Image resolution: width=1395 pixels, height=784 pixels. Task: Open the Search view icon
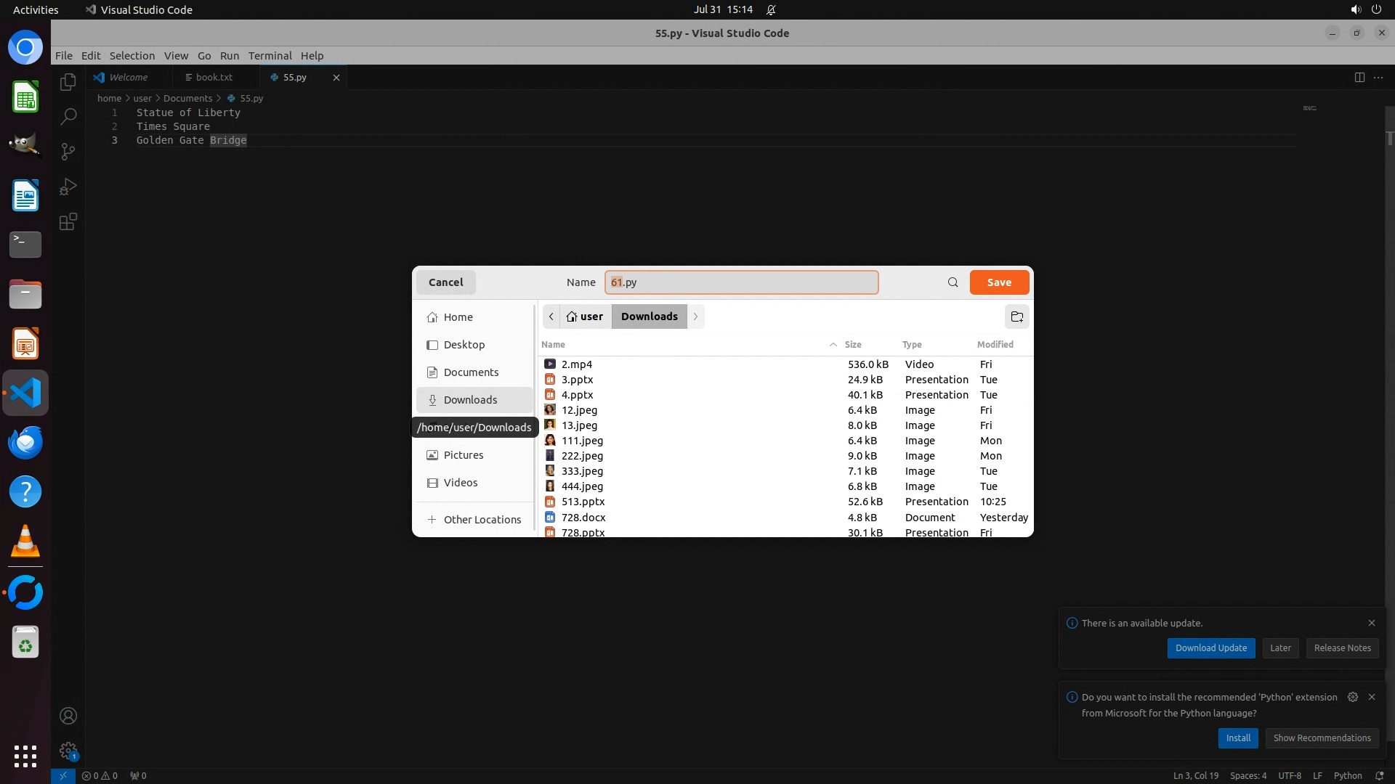68,116
